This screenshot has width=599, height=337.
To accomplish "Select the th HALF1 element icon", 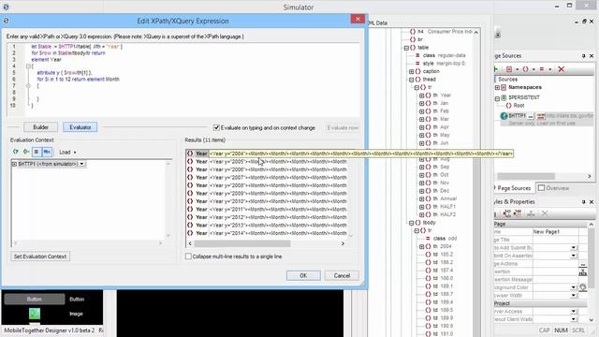I will [429, 207].
